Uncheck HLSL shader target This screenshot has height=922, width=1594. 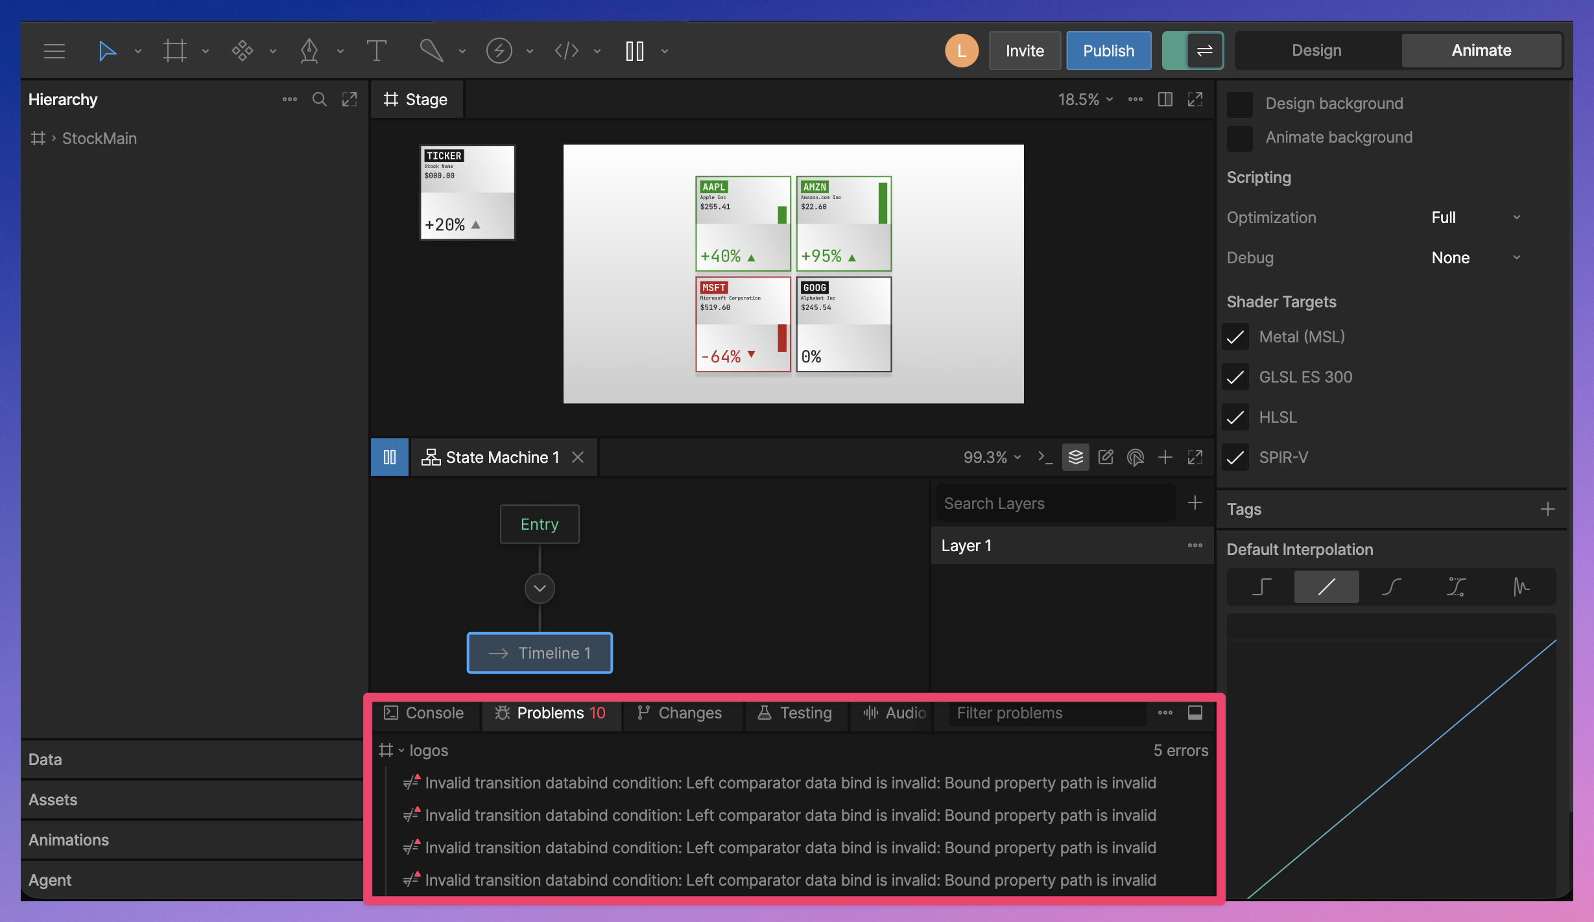point(1235,417)
